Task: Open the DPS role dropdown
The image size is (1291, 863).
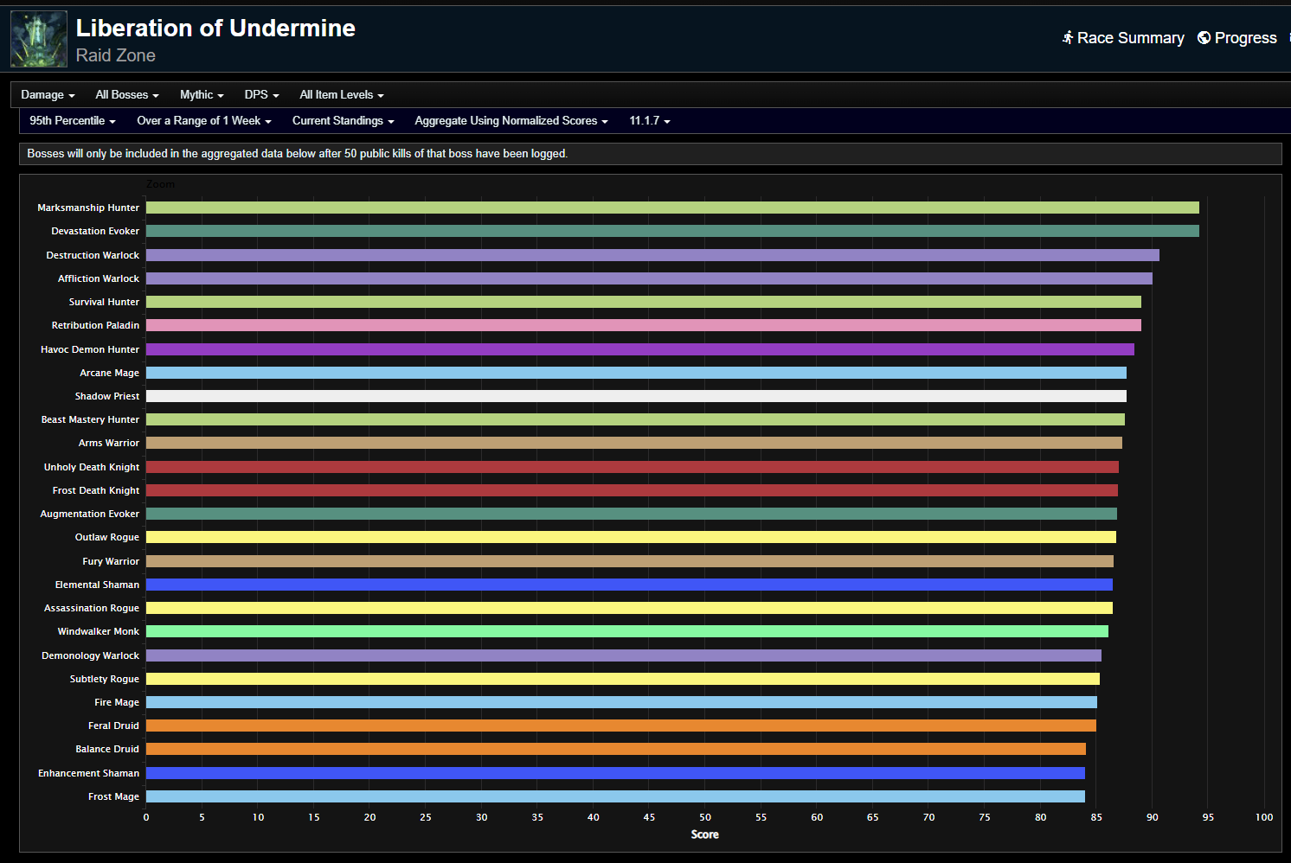Action: 260,94
